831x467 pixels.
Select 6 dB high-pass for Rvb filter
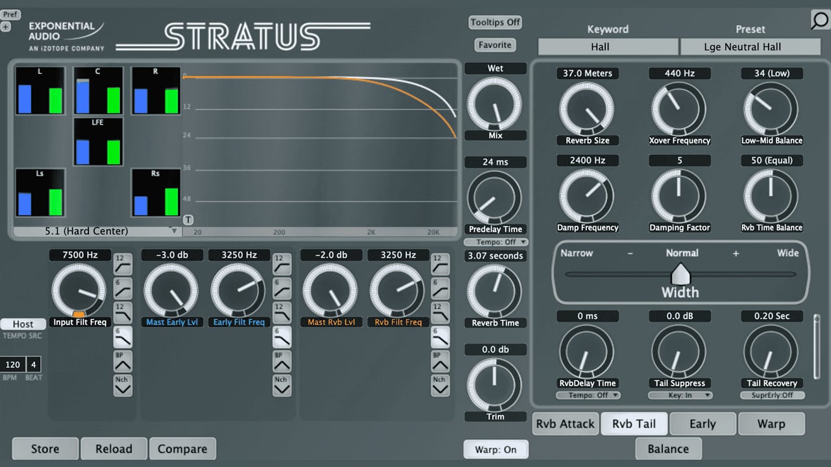440,288
